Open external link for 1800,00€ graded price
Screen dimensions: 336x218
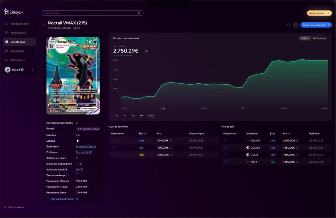pos(297,155)
